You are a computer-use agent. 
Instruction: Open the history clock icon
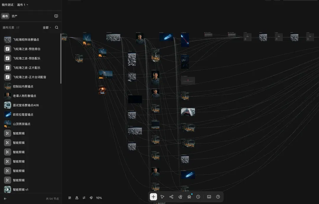[198, 197]
